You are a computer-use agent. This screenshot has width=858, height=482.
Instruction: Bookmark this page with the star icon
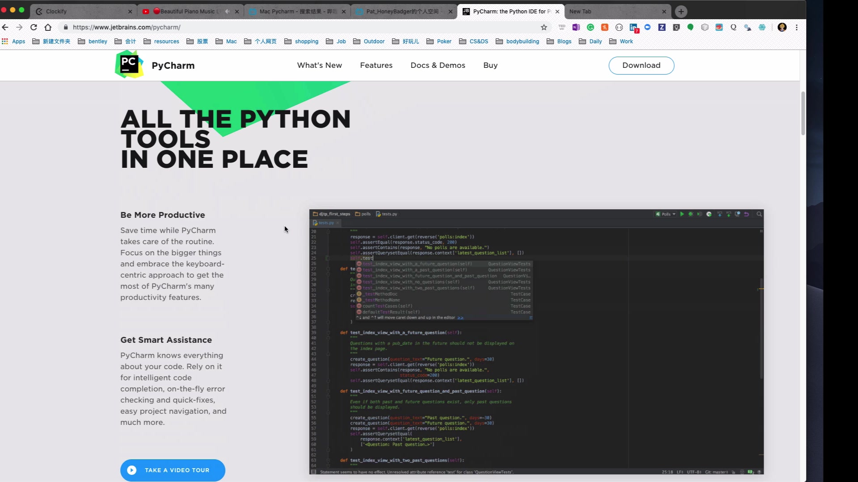click(x=544, y=27)
